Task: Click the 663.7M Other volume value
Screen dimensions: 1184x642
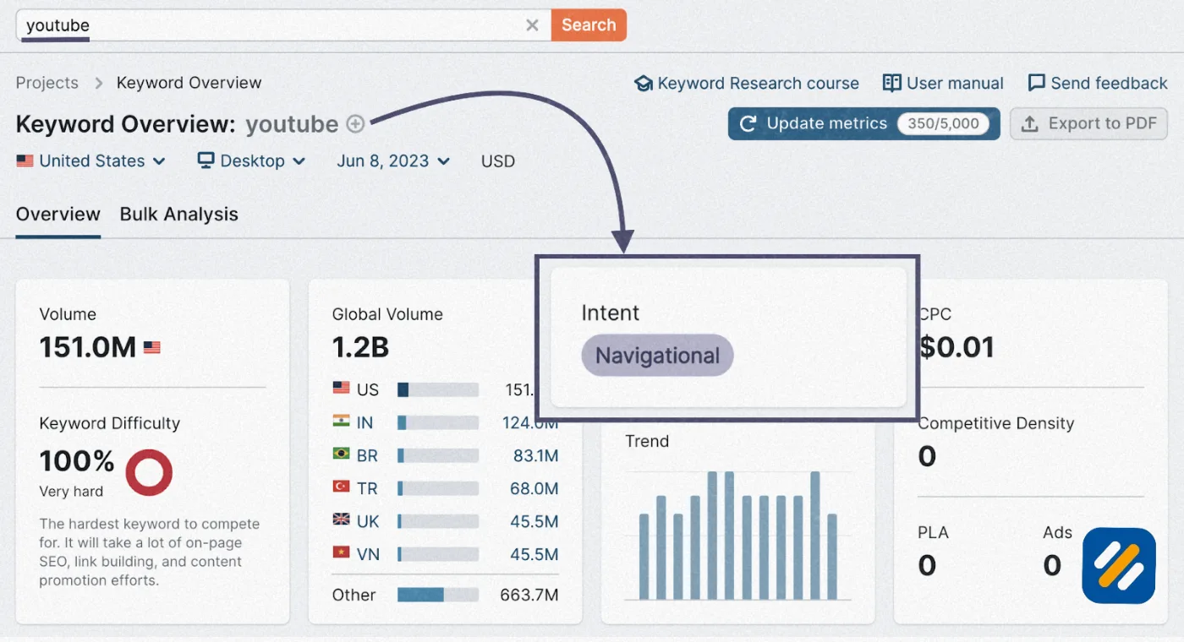Action: coord(529,595)
